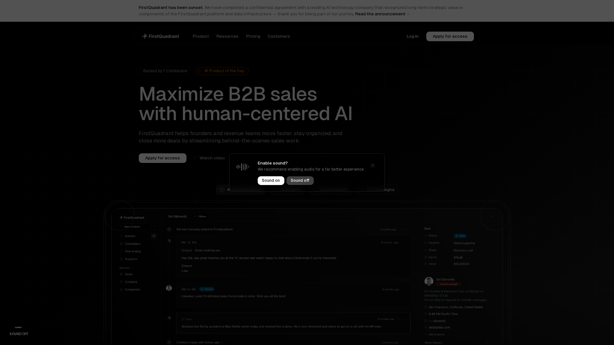The width and height of the screenshot is (614, 345).
Task: Dismiss the Enable sound dialog
Action: pos(372,165)
